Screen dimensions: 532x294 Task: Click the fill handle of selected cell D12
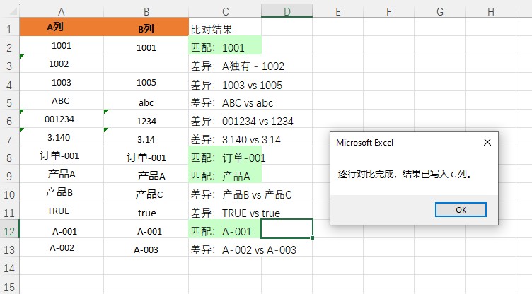pos(312,237)
